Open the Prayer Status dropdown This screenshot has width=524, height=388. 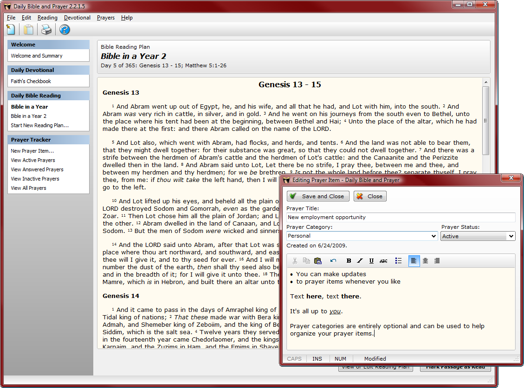(x=511, y=236)
